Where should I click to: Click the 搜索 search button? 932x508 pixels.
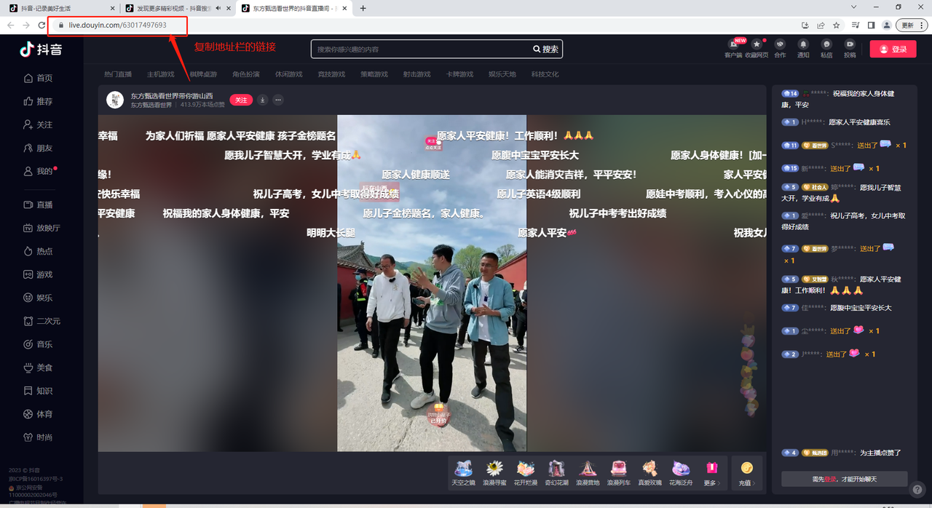click(546, 49)
